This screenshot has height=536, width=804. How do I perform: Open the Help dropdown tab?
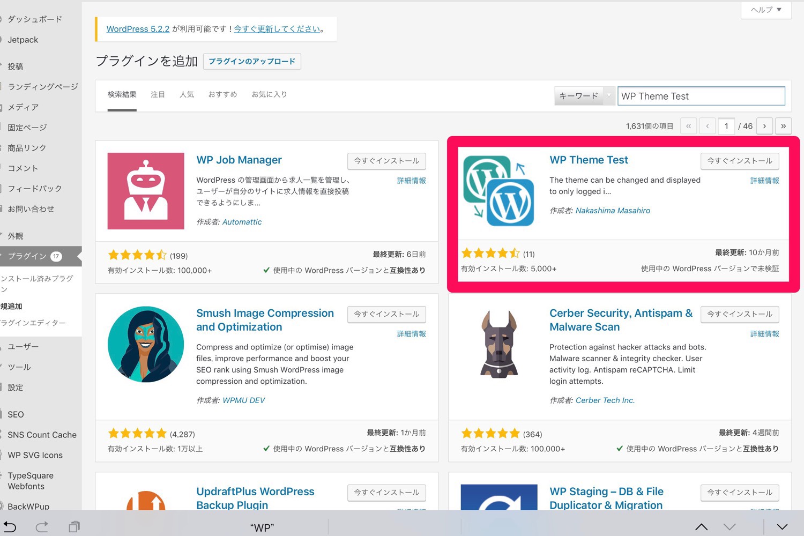coord(766,10)
